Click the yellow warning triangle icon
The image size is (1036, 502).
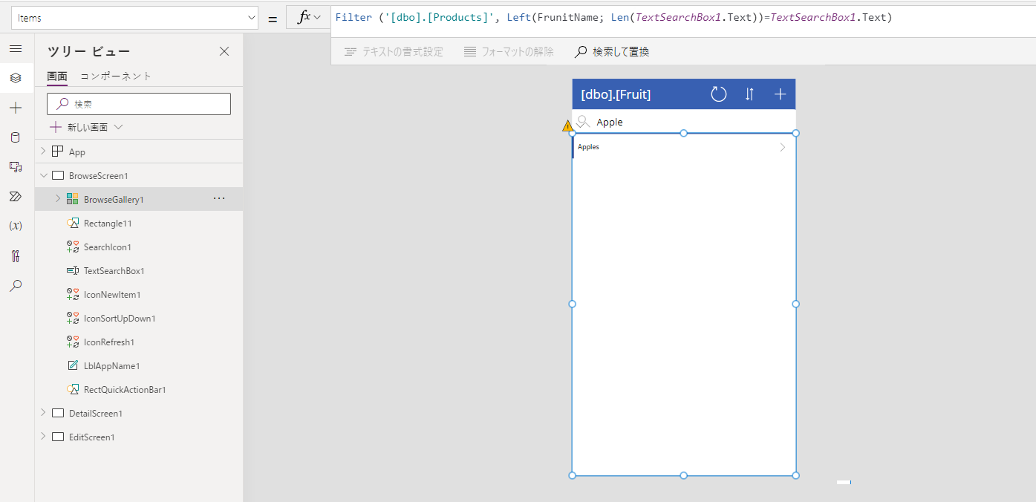click(568, 126)
